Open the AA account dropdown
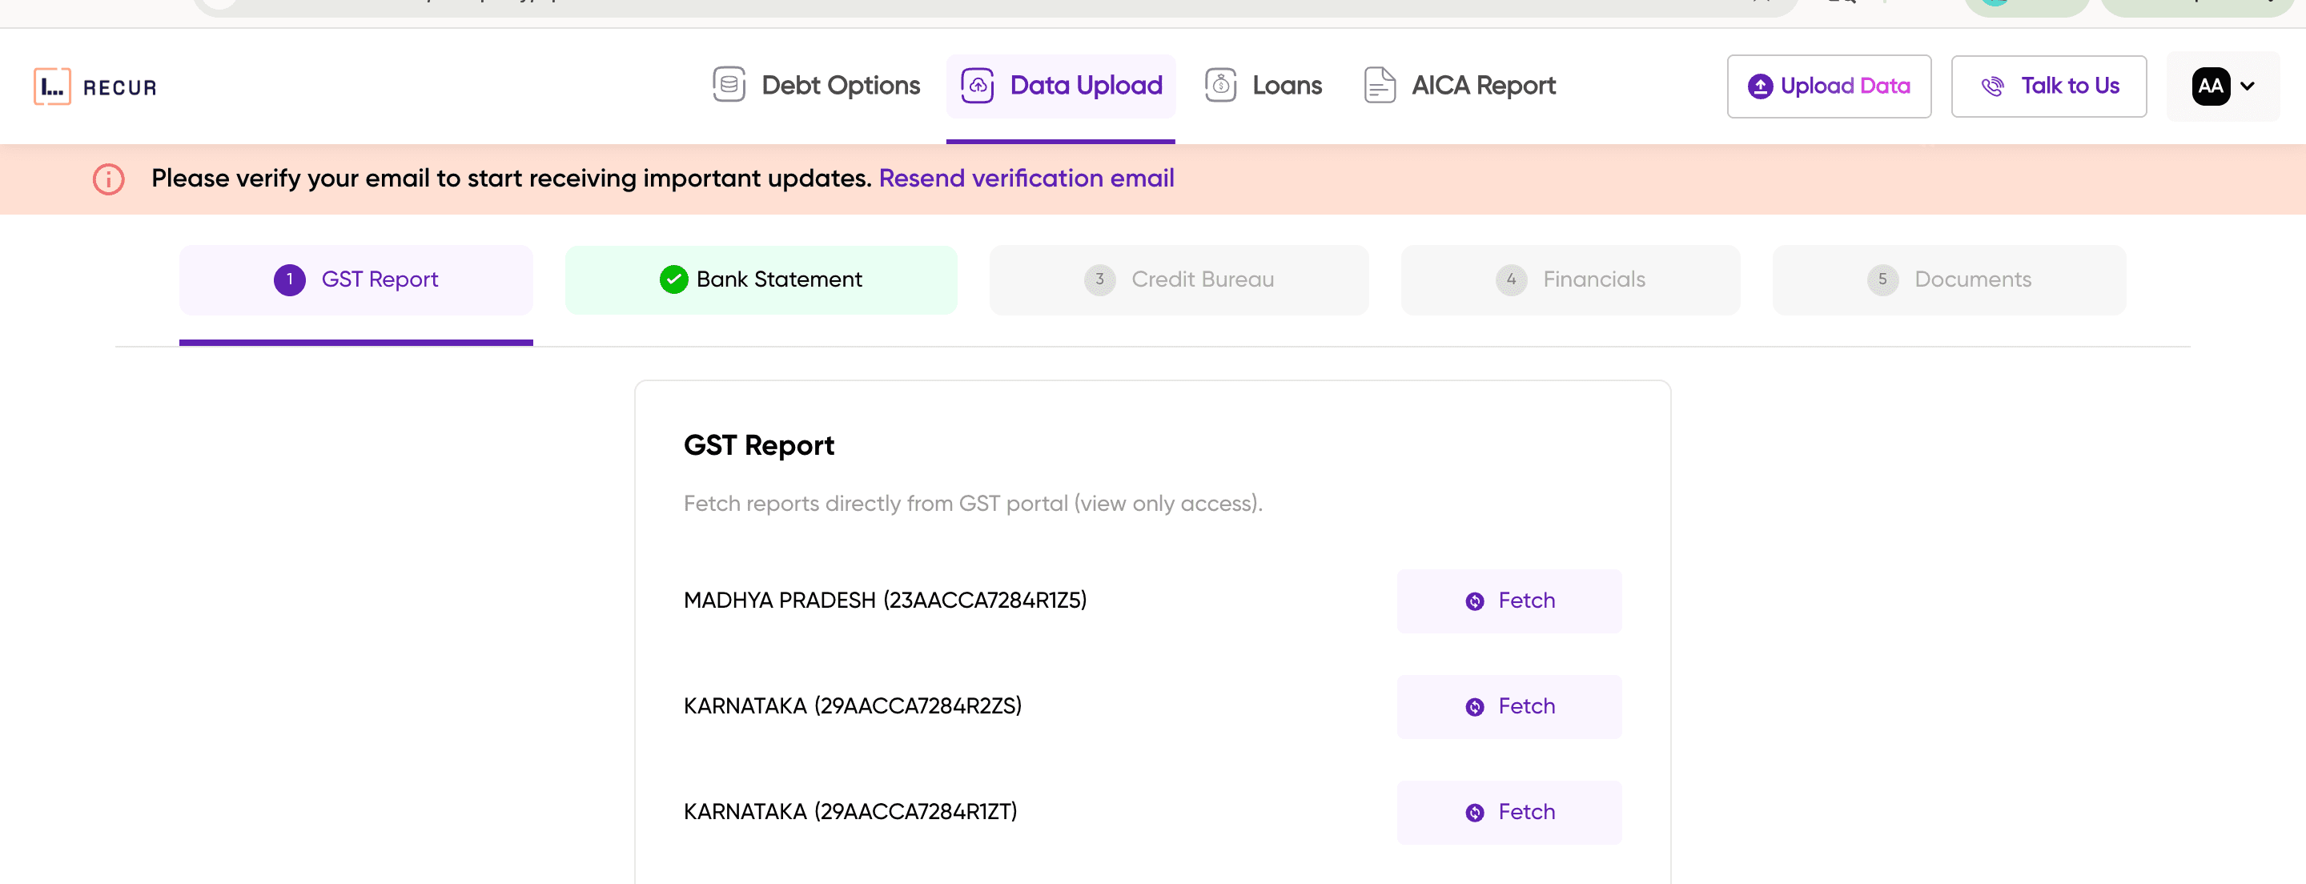The image size is (2306, 884). [x=2211, y=86]
